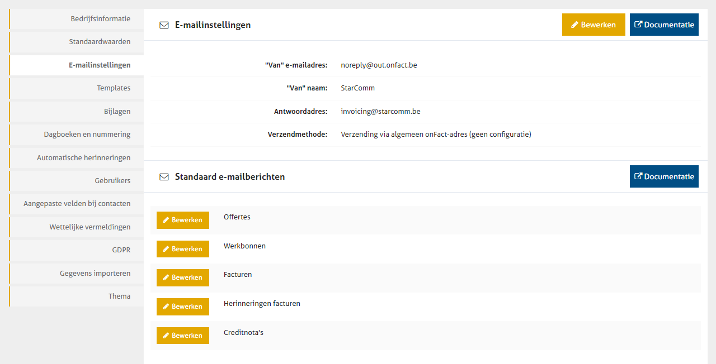This screenshot has height=364, width=716.
Task: Click the pencil icon on Creditnota's row
Action: click(x=166, y=336)
